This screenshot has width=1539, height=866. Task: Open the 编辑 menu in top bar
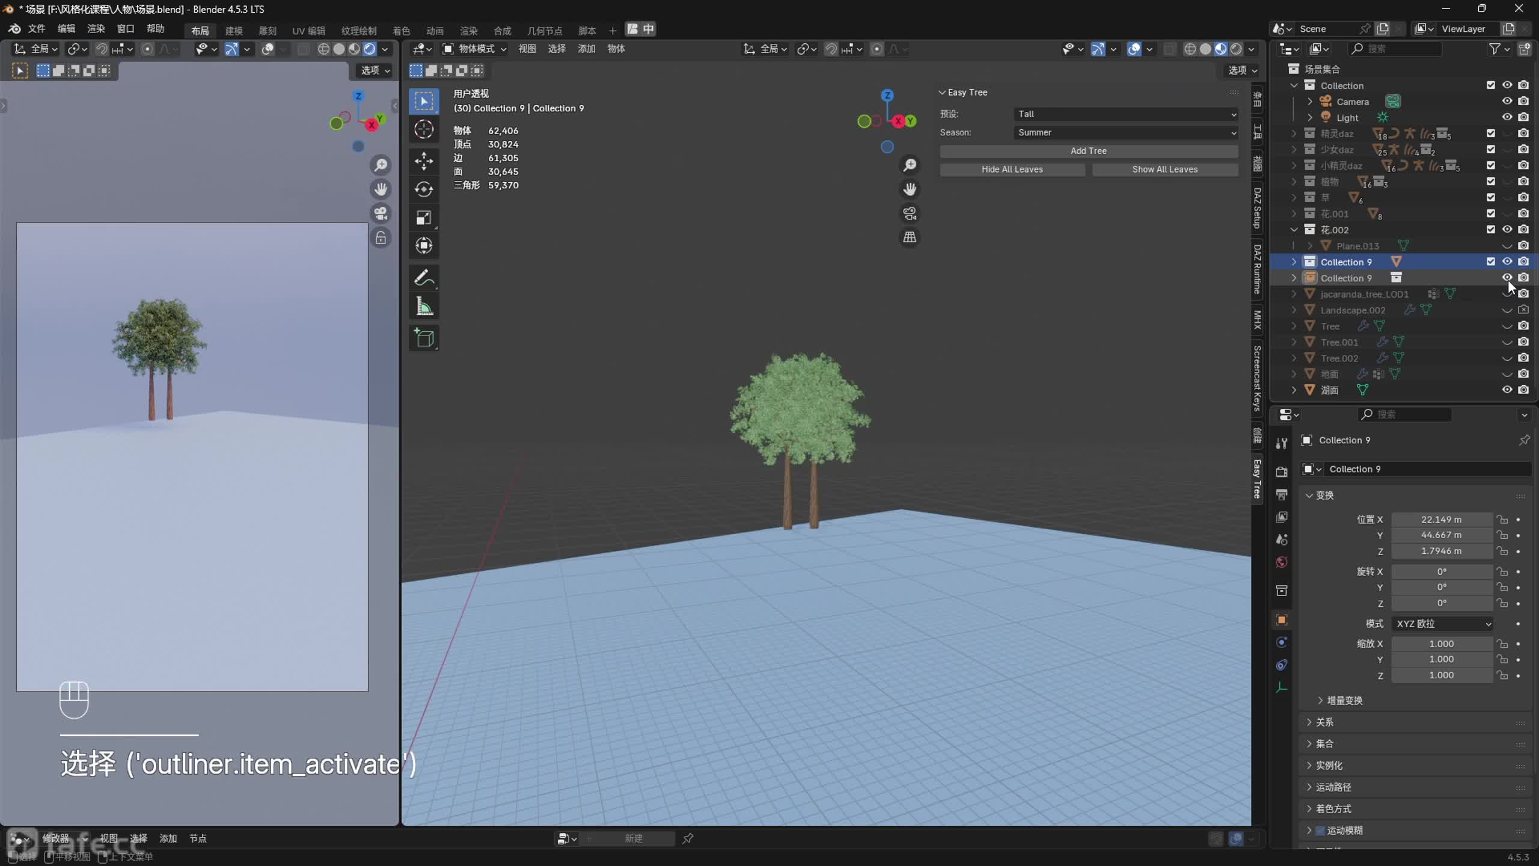click(66, 29)
